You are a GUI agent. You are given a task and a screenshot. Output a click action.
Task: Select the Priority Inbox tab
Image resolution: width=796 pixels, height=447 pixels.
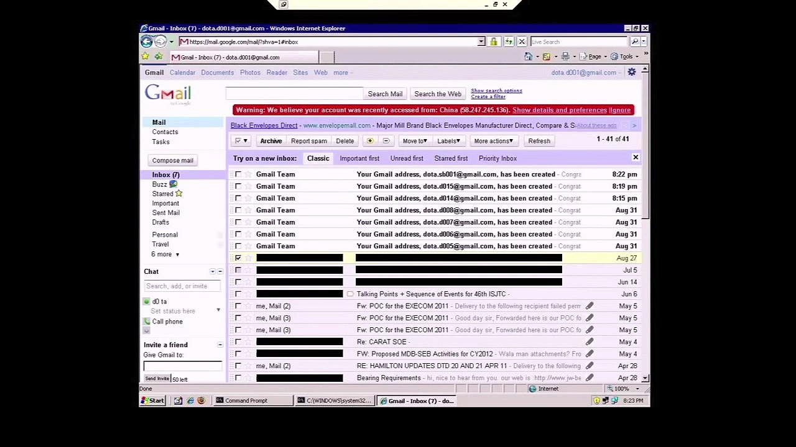[497, 158]
